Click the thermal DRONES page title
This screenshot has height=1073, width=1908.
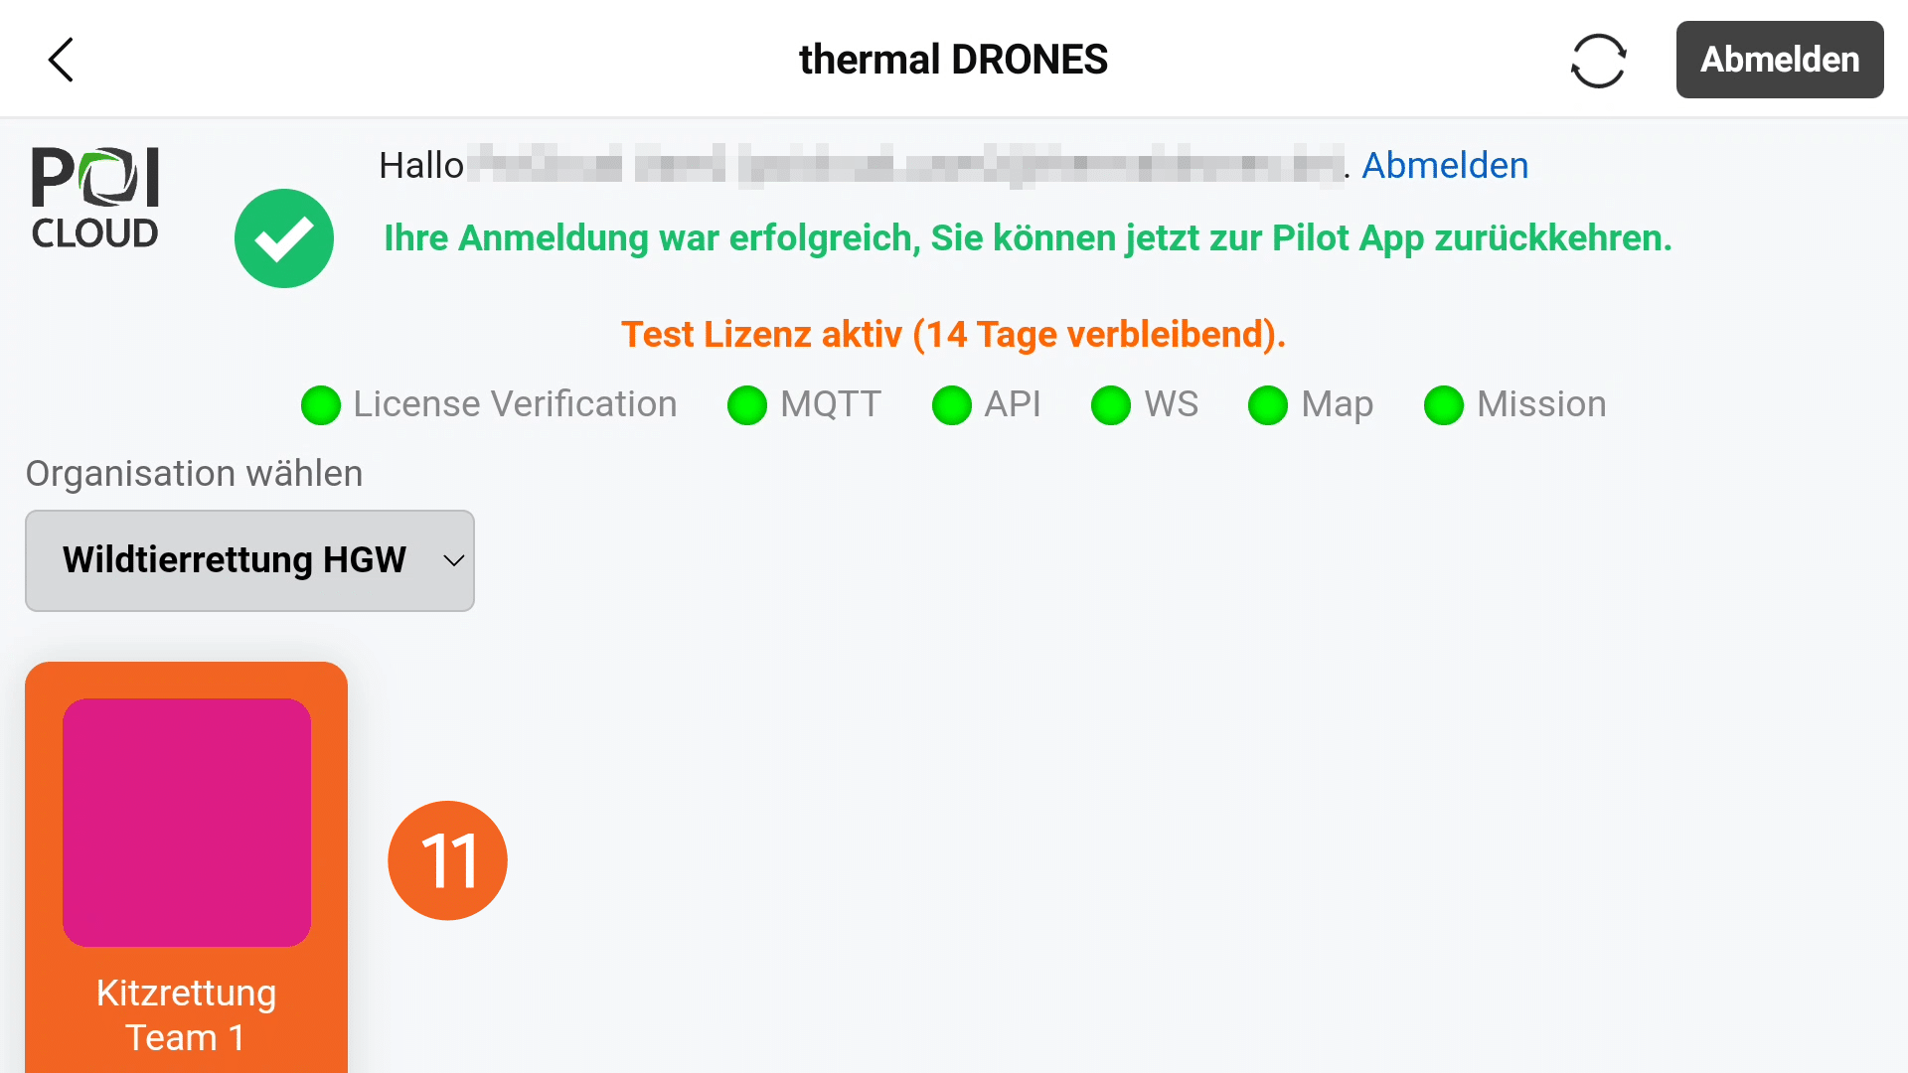click(x=953, y=60)
